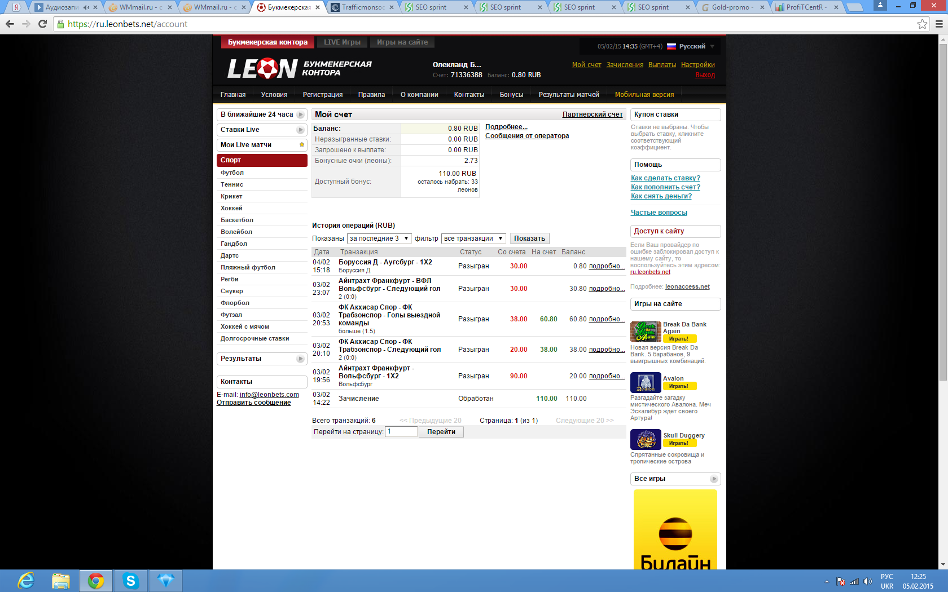
Task: Open the Главная menu item
Action: [233, 95]
